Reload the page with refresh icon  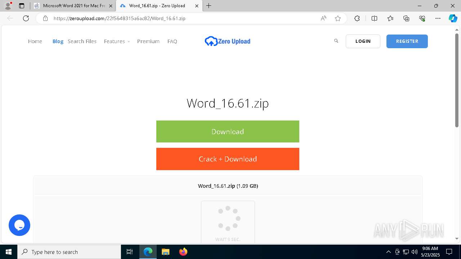click(x=26, y=18)
